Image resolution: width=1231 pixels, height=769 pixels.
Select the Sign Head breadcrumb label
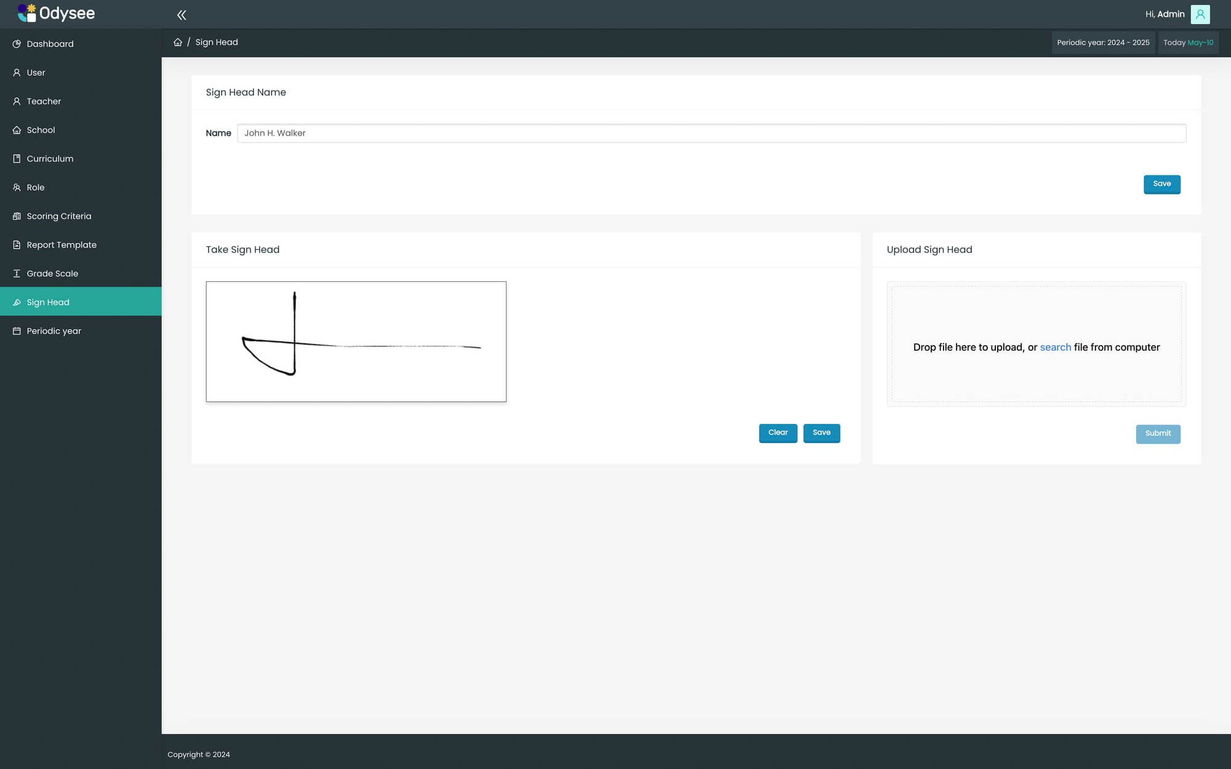pyautogui.click(x=217, y=41)
